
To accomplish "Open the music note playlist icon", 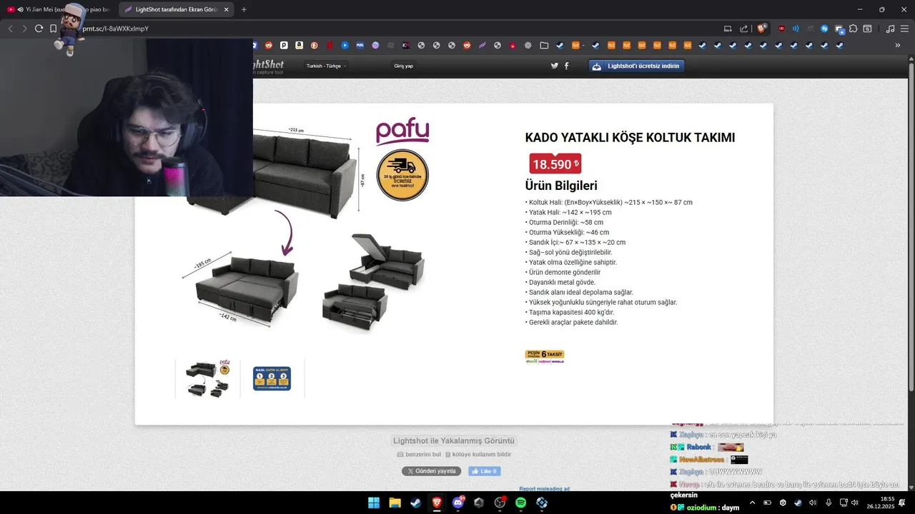I will tap(890, 29).
